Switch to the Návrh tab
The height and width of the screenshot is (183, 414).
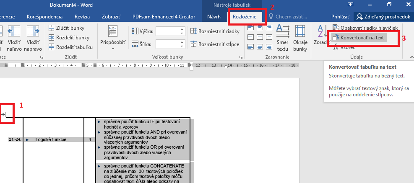[214, 17]
